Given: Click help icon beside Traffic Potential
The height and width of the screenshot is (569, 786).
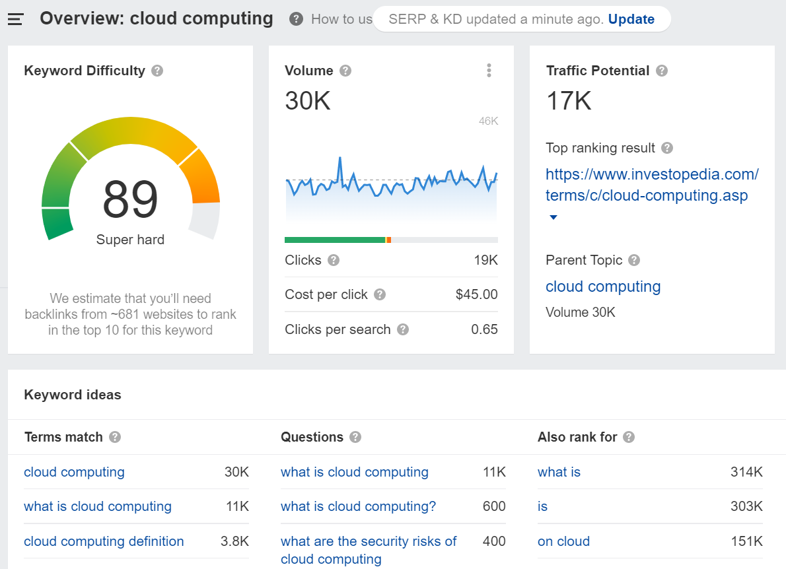Looking at the screenshot, I should 662,71.
